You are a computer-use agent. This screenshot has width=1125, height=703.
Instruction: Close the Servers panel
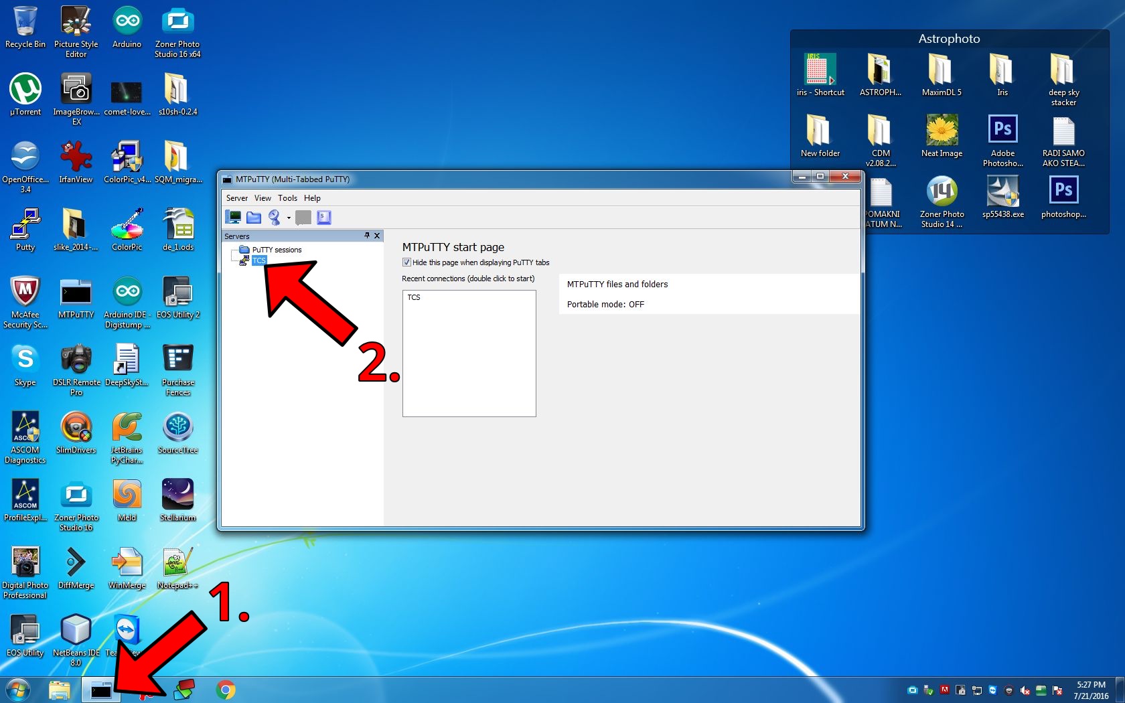377,236
